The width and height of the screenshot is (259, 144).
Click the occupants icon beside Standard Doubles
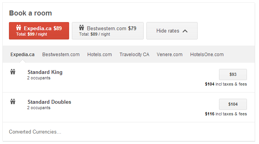13,101
